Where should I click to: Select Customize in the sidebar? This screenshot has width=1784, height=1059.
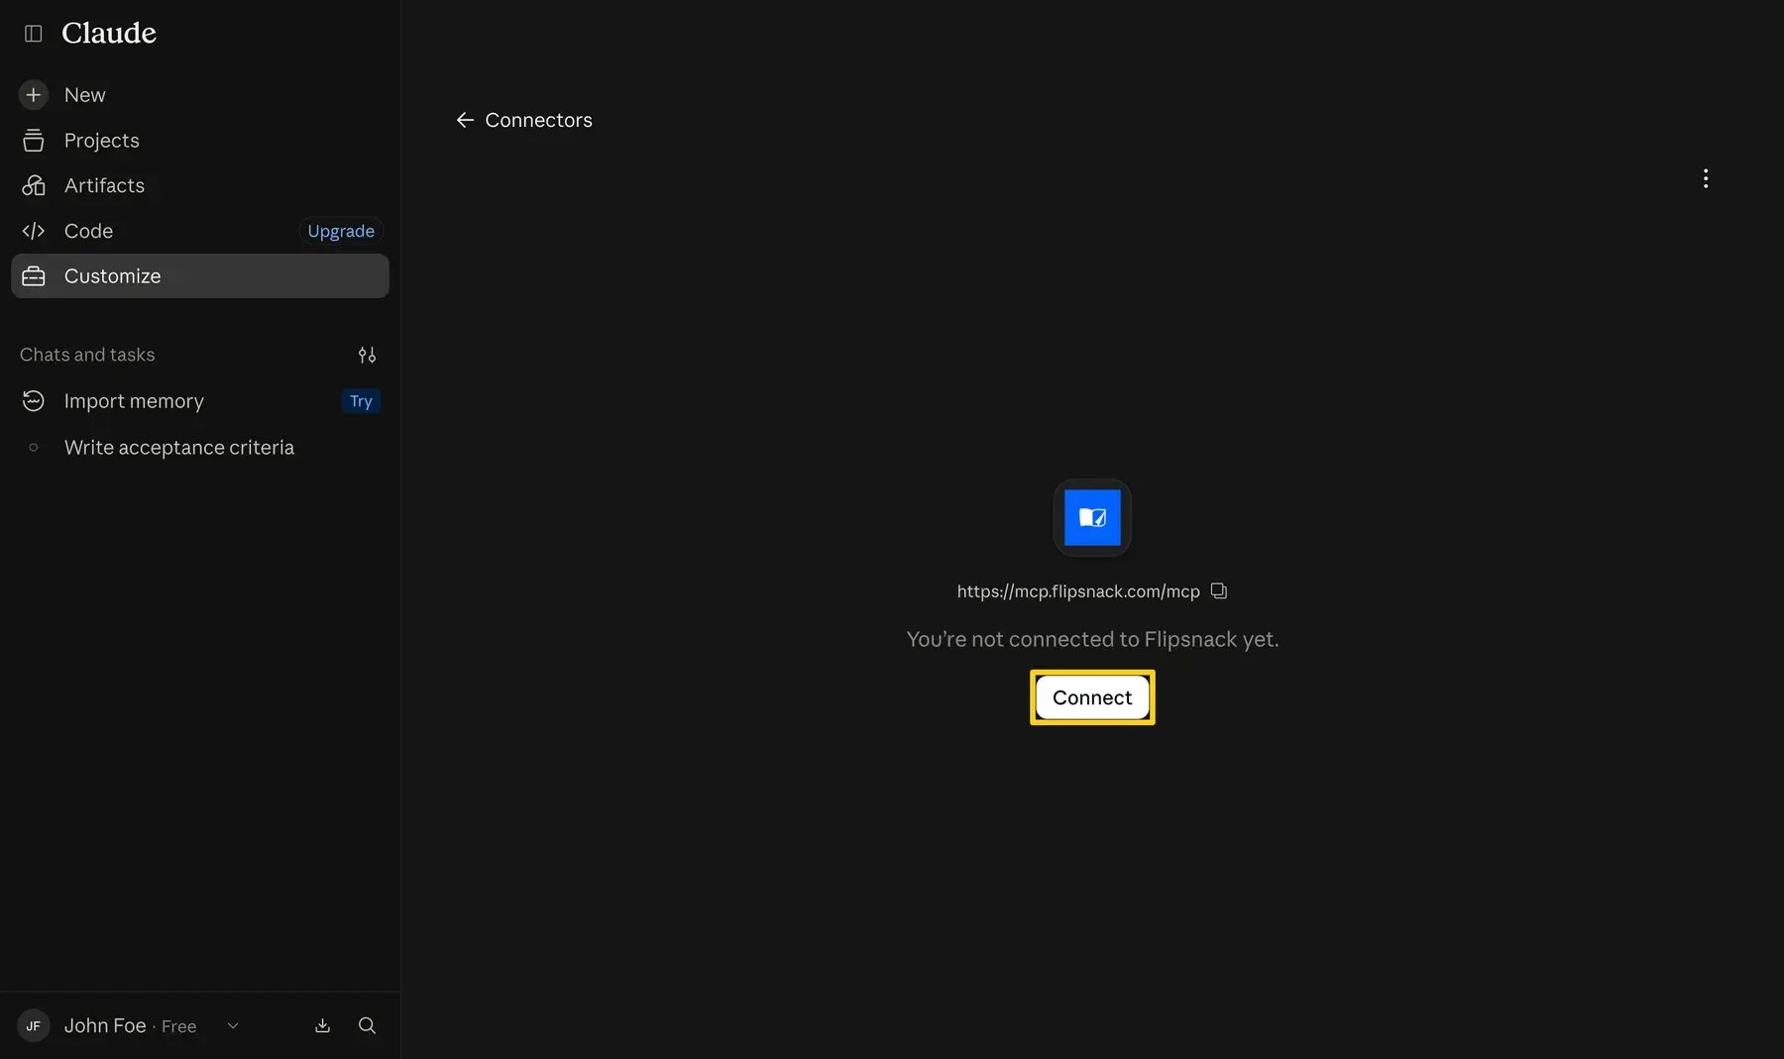point(199,276)
